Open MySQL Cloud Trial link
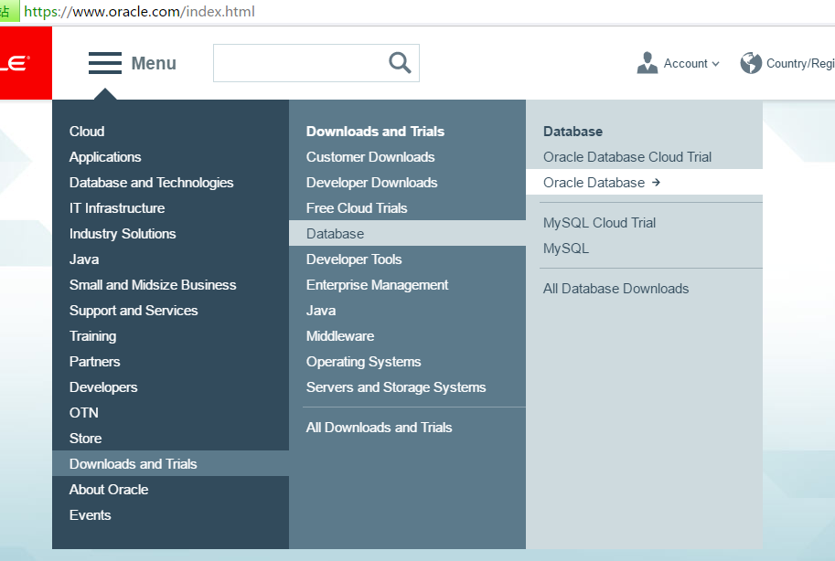This screenshot has width=835, height=561. click(x=599, y=223)
